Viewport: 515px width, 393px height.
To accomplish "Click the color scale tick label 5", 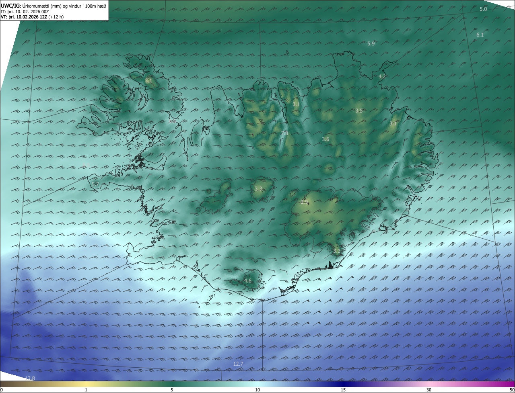I will tap(172, 390).
